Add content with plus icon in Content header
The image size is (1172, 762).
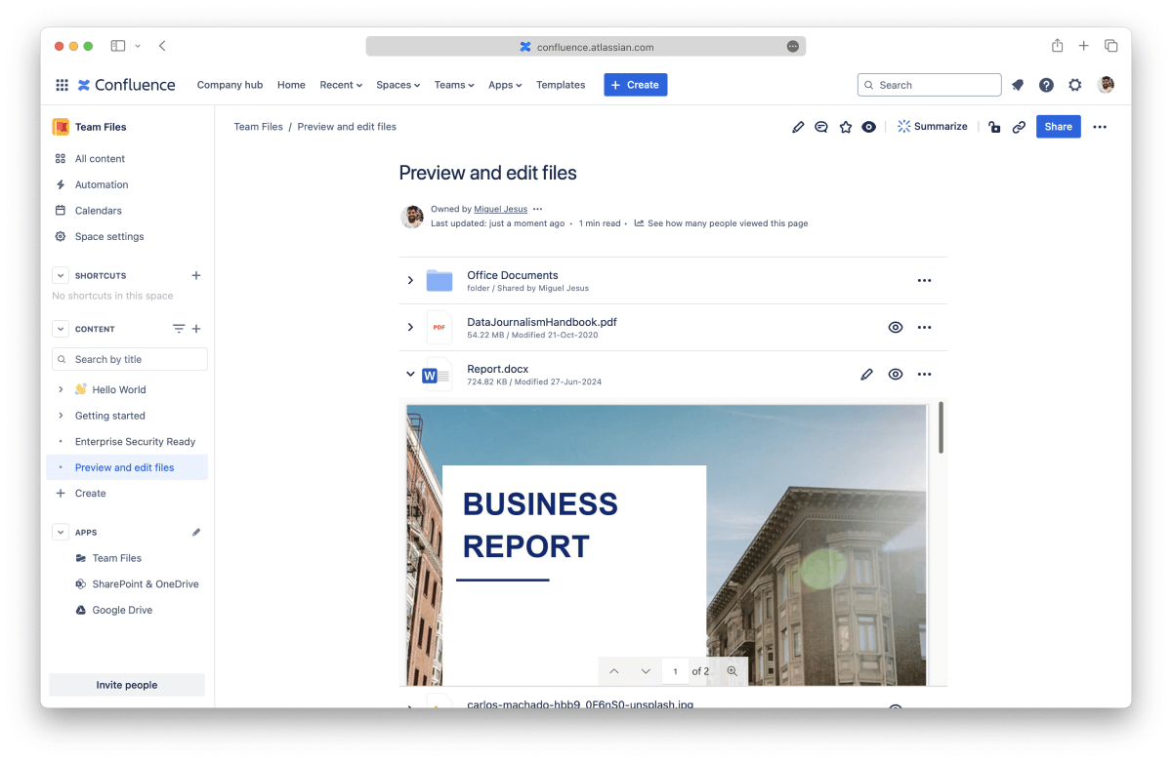pos(196,329)
